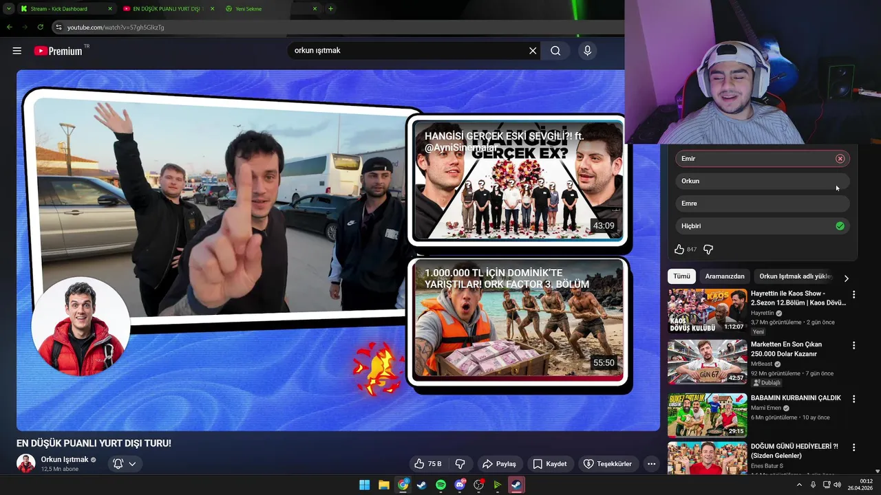Like the video showing 75 B
Viewport: 881px width, 495px height.
[427, 464]
